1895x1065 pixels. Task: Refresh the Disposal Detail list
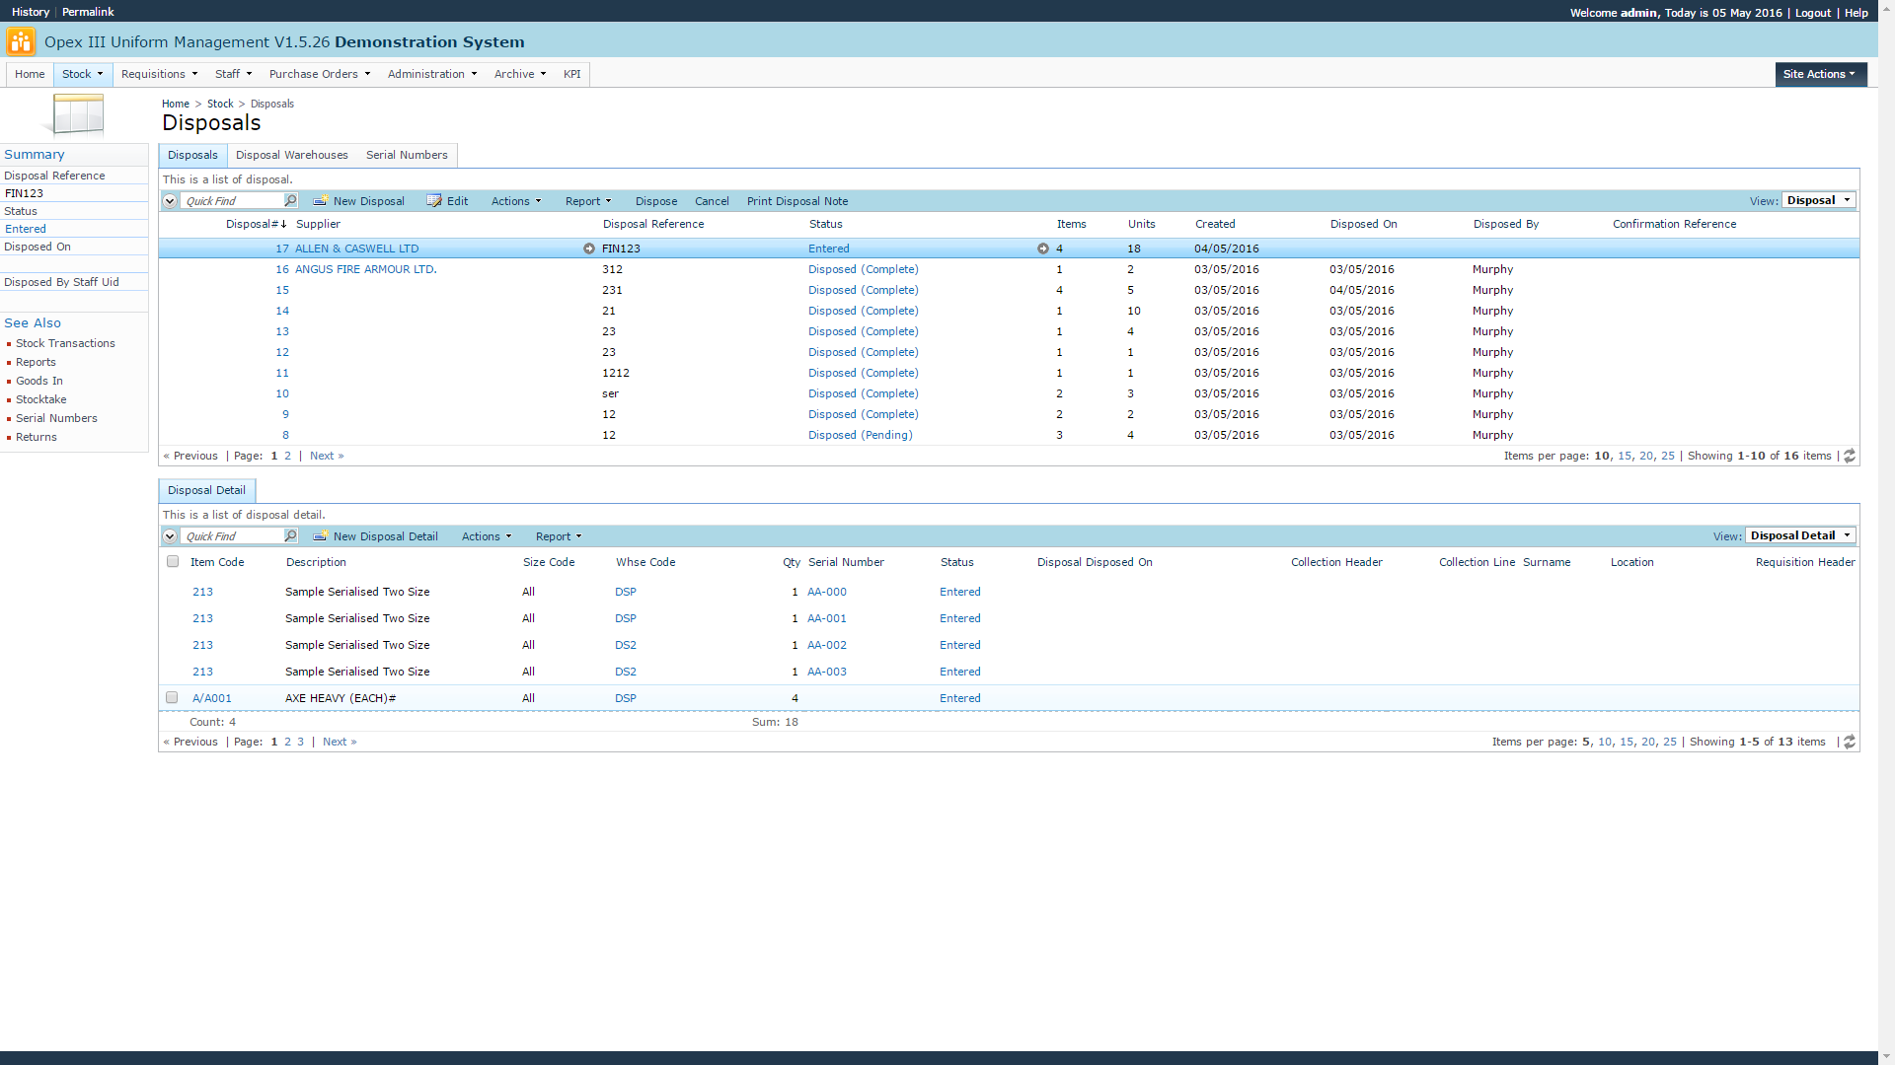[1850, 742]
